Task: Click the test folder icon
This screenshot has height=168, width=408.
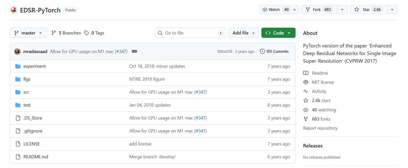Action: click(18, 105)
